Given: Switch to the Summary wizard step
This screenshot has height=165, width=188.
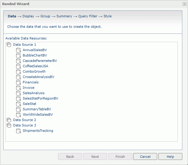Looking at the screenshot, I should pos(64,16).
